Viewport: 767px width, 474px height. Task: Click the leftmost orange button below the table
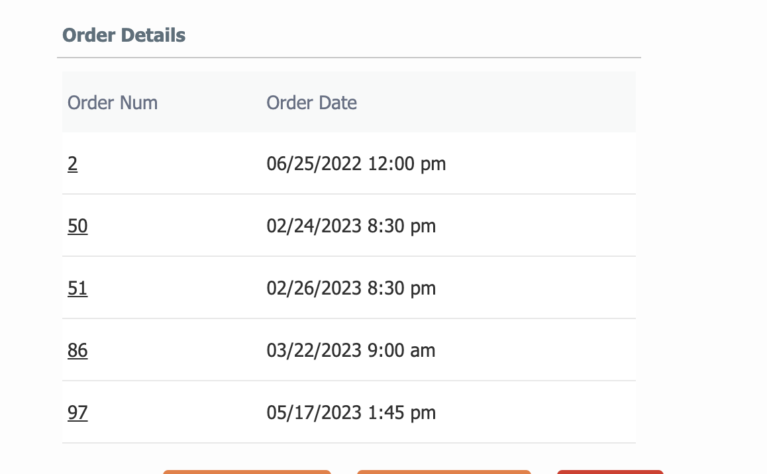click(x=247, y=471)
